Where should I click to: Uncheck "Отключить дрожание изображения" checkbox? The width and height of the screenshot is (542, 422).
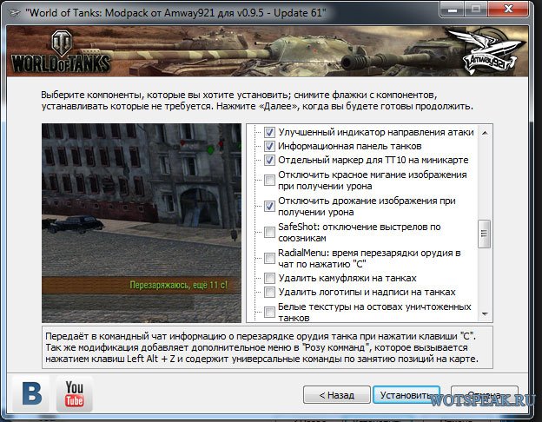tap(270, 207)
